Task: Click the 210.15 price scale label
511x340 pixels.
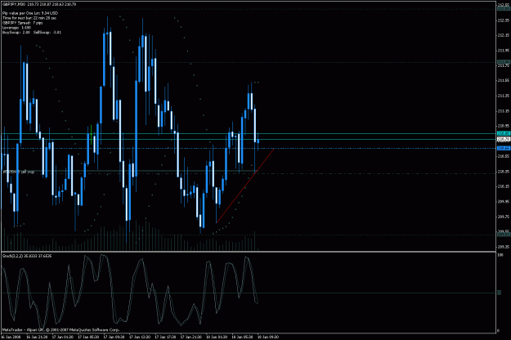Action: pos(504,186)
